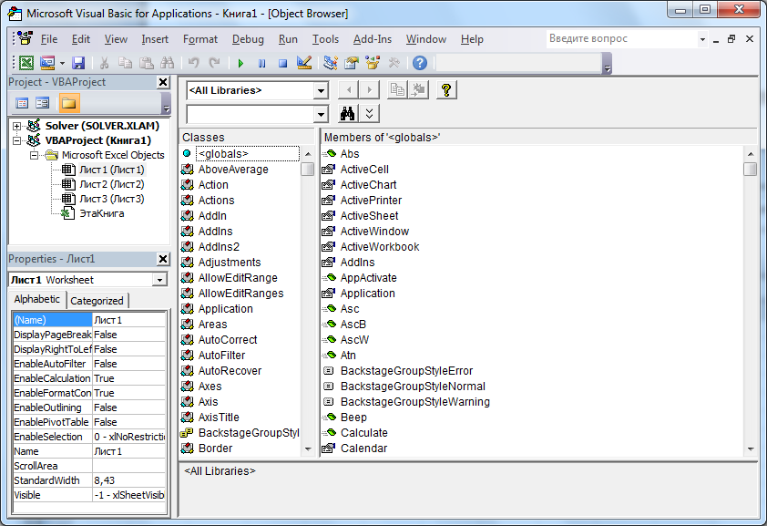Open the Add-Ins menu

click(x=373, y=39)
